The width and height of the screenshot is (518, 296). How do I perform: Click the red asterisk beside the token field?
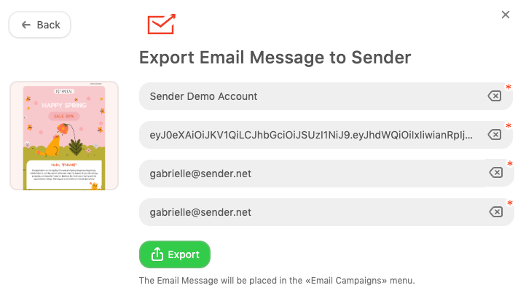point(508,125)
